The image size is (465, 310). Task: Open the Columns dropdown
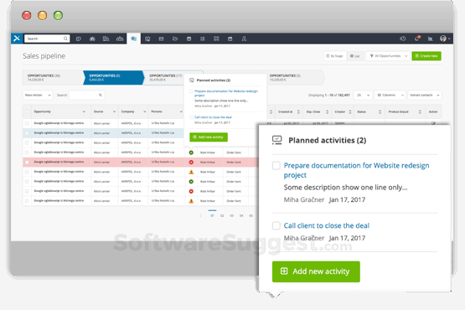[390, 96]
